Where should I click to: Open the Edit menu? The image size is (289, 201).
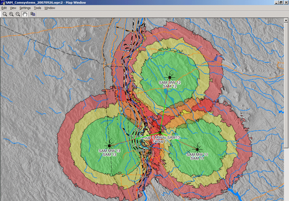(4, 8)
